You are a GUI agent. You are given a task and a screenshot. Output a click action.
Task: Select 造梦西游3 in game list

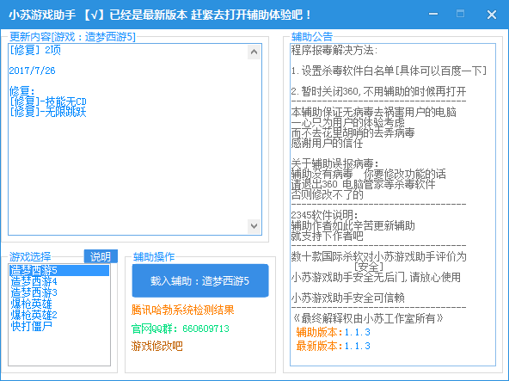(x=34, y=292)
